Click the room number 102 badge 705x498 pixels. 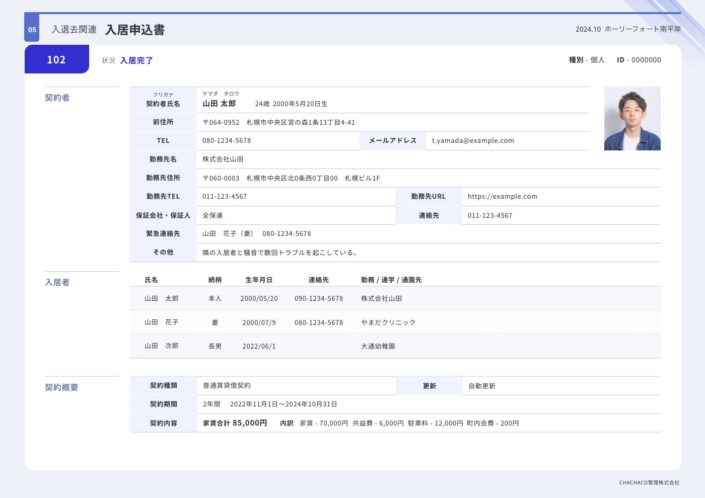[56, 59]
